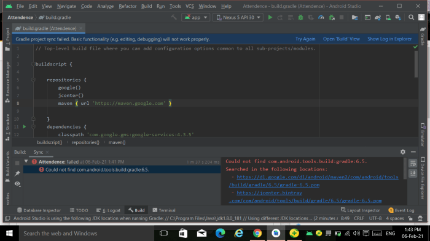
Task: Open Build panel settings gear
Action: [x=402, y=151]
